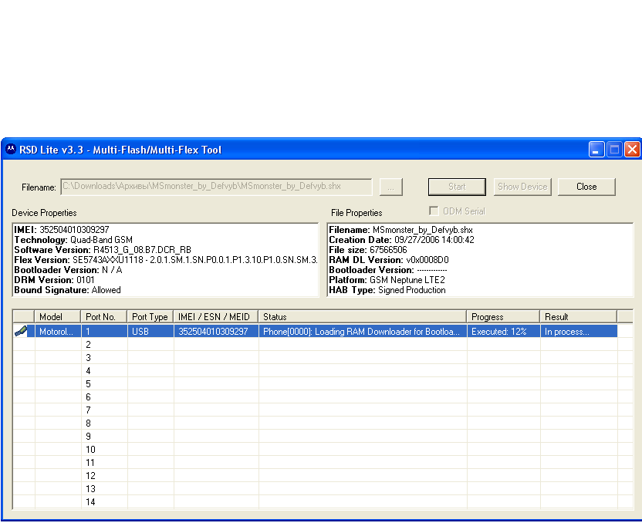
Task: Select the "Motorol..." model cell
Action: tap(58, 331)
